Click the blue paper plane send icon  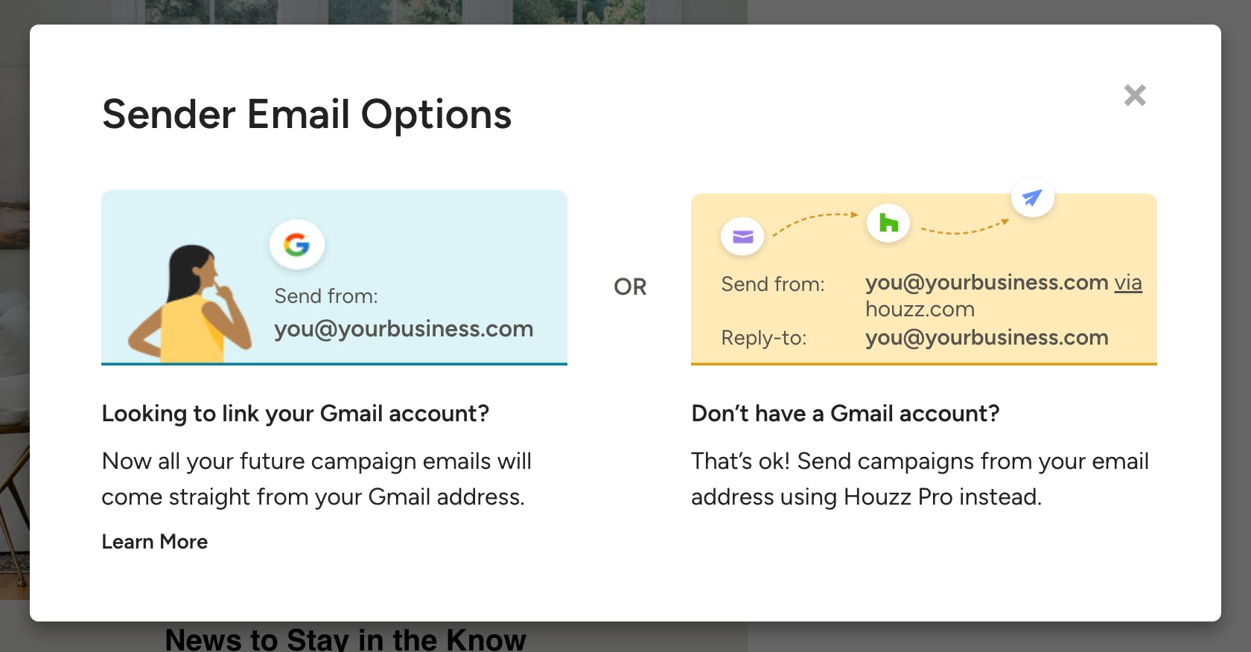[1032, 197]
